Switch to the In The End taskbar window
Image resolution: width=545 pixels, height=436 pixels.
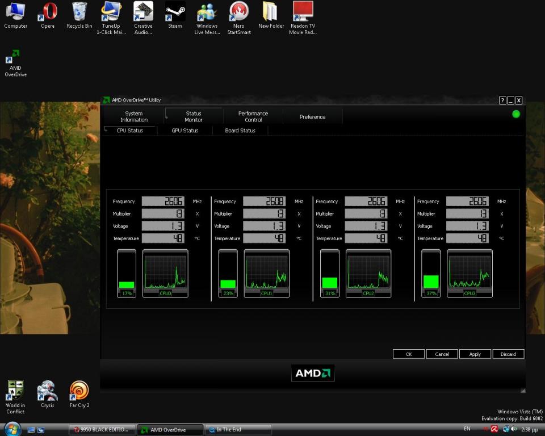[238, 430]
